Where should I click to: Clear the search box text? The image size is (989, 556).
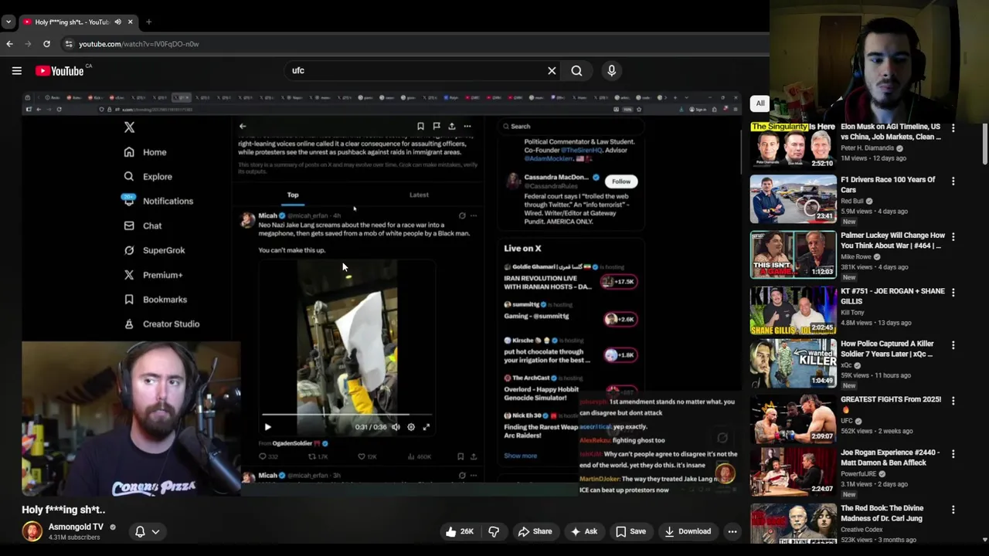pyautogui.click(x=552, y=70)
